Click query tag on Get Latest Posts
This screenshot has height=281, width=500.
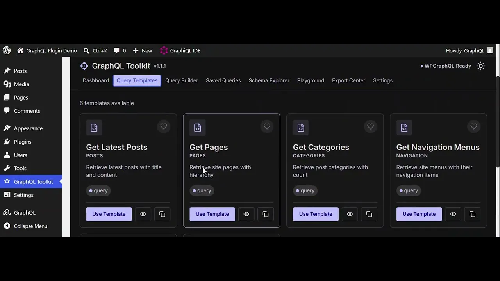(x=99, y=190)
